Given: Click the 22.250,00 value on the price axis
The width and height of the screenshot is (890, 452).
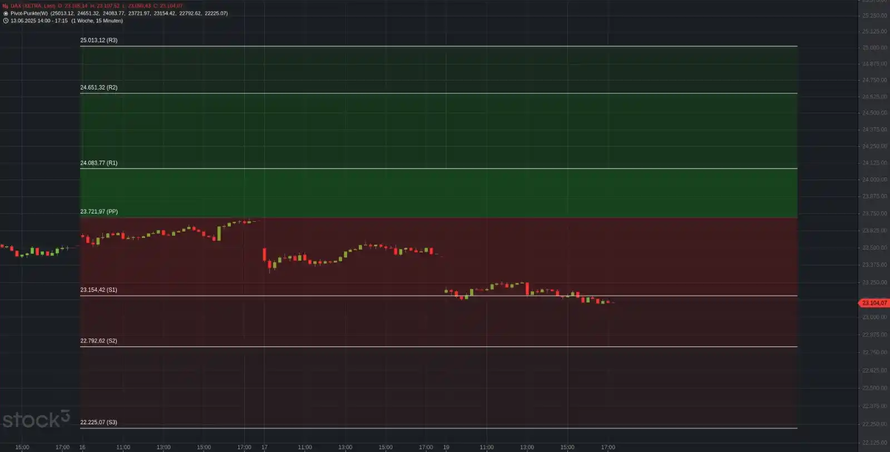Looking at the screenshot, I should (874, 424).
